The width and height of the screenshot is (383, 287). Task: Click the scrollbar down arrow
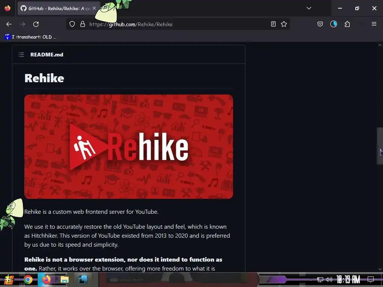380,269
